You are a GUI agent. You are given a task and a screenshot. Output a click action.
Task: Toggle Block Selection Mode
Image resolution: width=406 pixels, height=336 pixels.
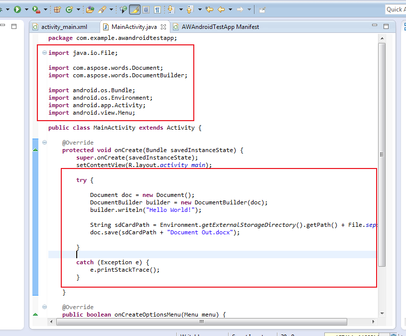pos(146,9)
